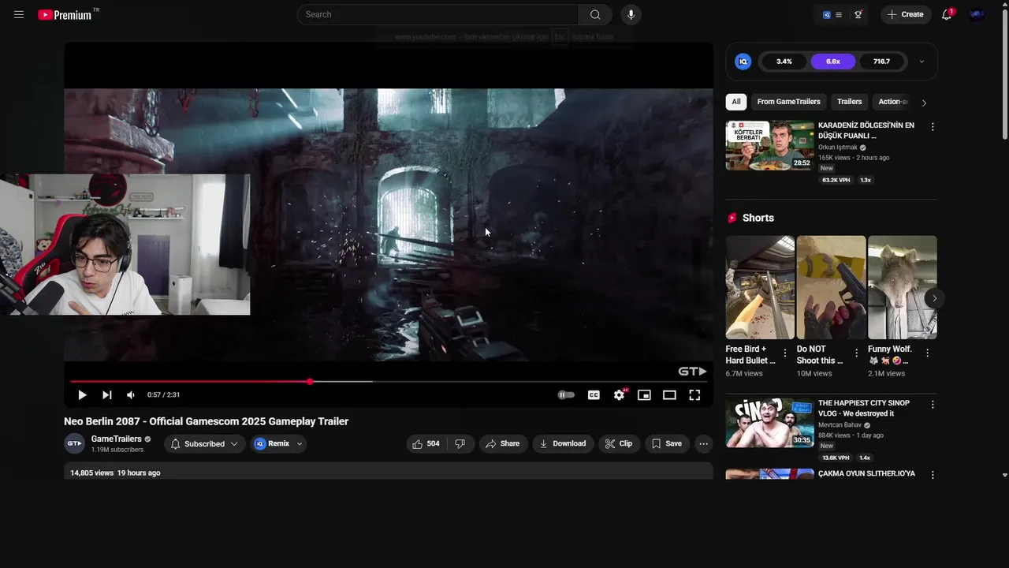
Task: Click the video title Neo Berlin 2087
Action: (x=207, y=421)
